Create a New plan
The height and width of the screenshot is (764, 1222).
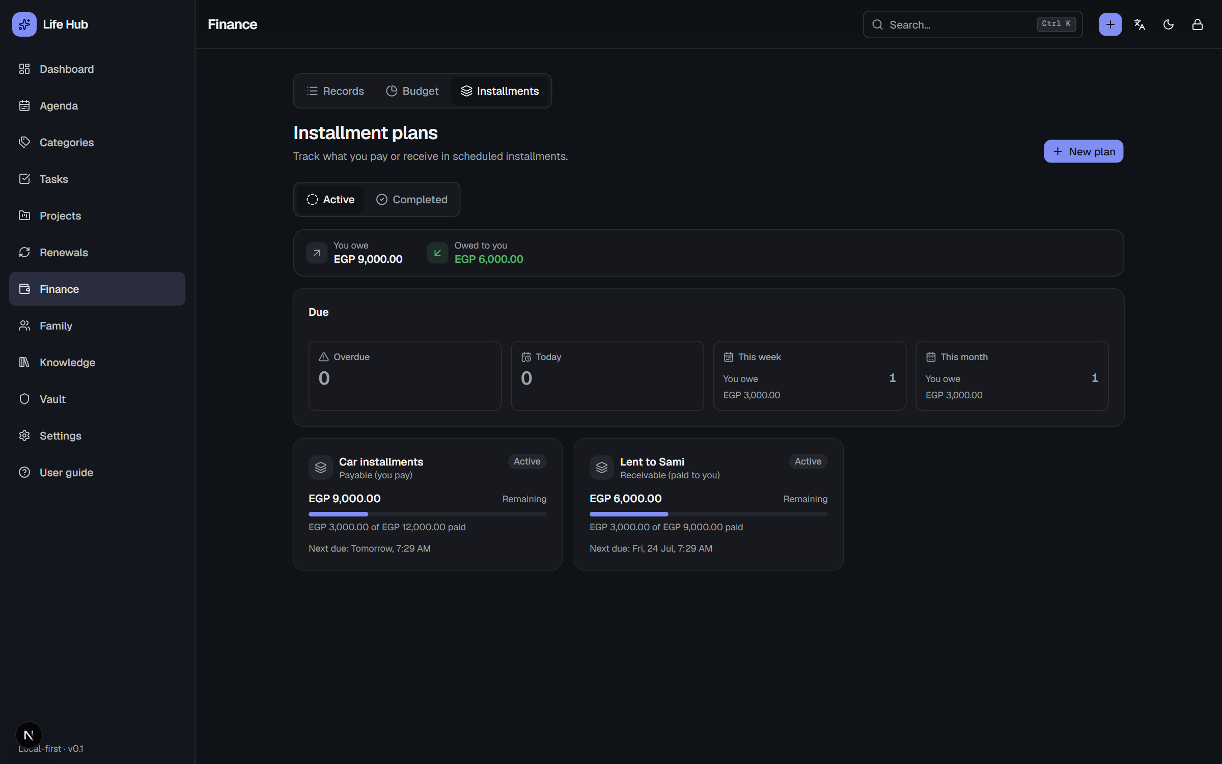pyautogui.click(x=1084, y=151)
